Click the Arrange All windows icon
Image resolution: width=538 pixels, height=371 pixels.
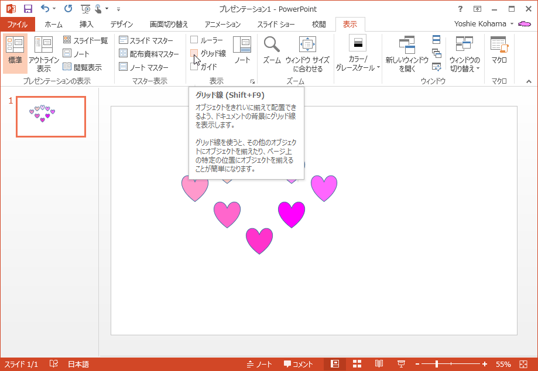[x=437, y=40]
